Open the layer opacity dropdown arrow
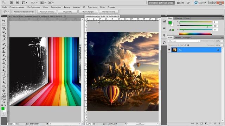The height and width of the screenshot is (126, 225). pos(222,41)
